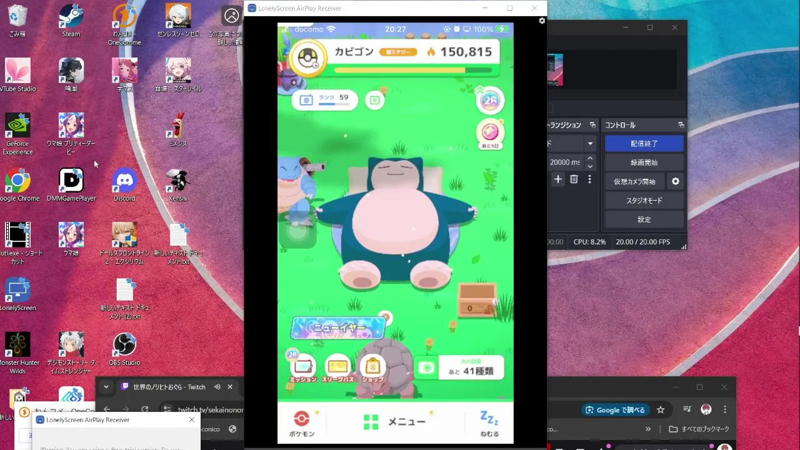Open the わんコメ OneComme shortcut
800x450 pixels.
[x=124, y=25]
